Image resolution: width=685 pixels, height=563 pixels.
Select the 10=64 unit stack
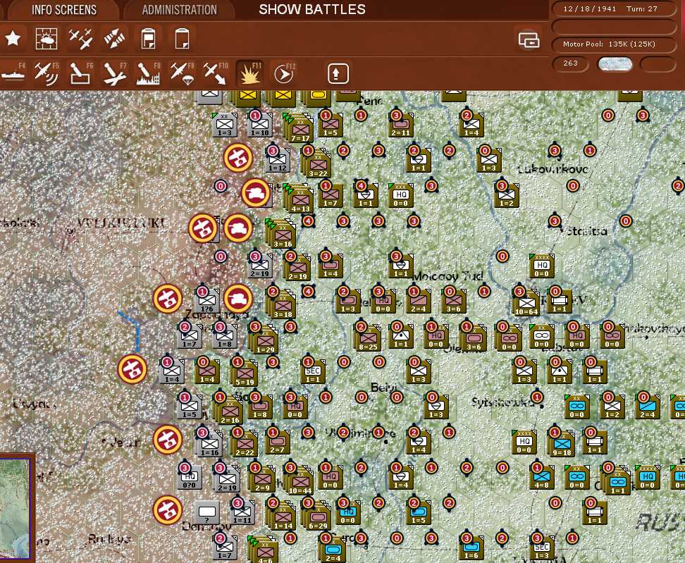(526, 303)
